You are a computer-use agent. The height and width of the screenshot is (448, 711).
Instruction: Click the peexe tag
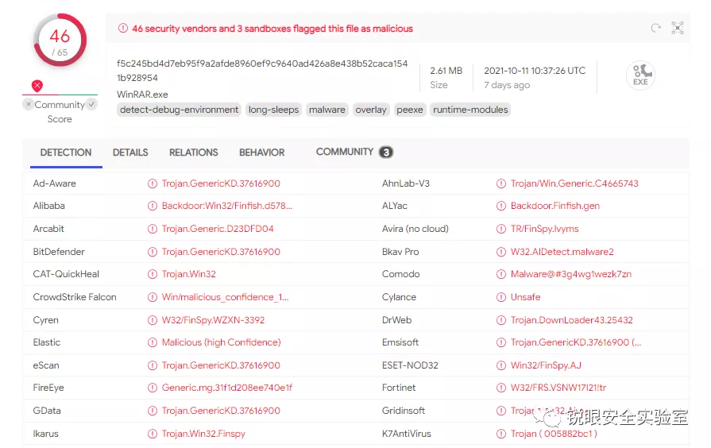coord(410,110)
